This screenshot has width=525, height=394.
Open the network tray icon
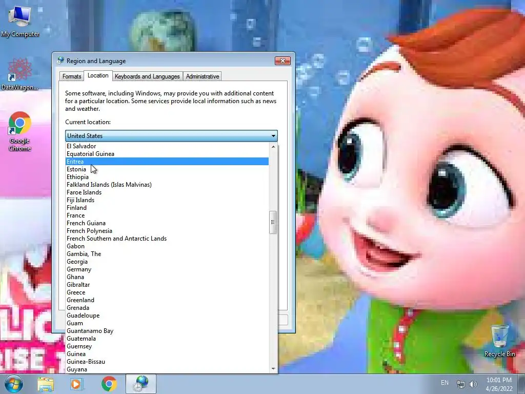tap(461, 384)
